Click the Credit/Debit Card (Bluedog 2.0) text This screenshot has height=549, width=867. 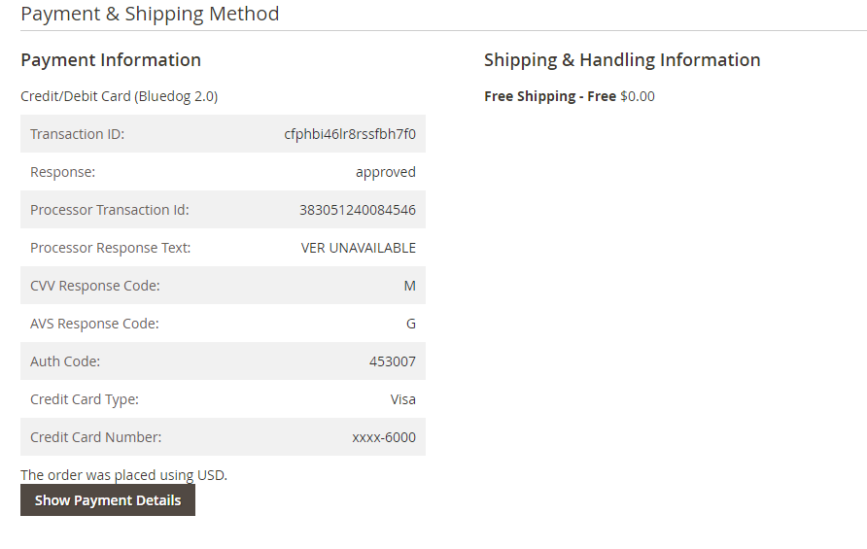[119, 96]
